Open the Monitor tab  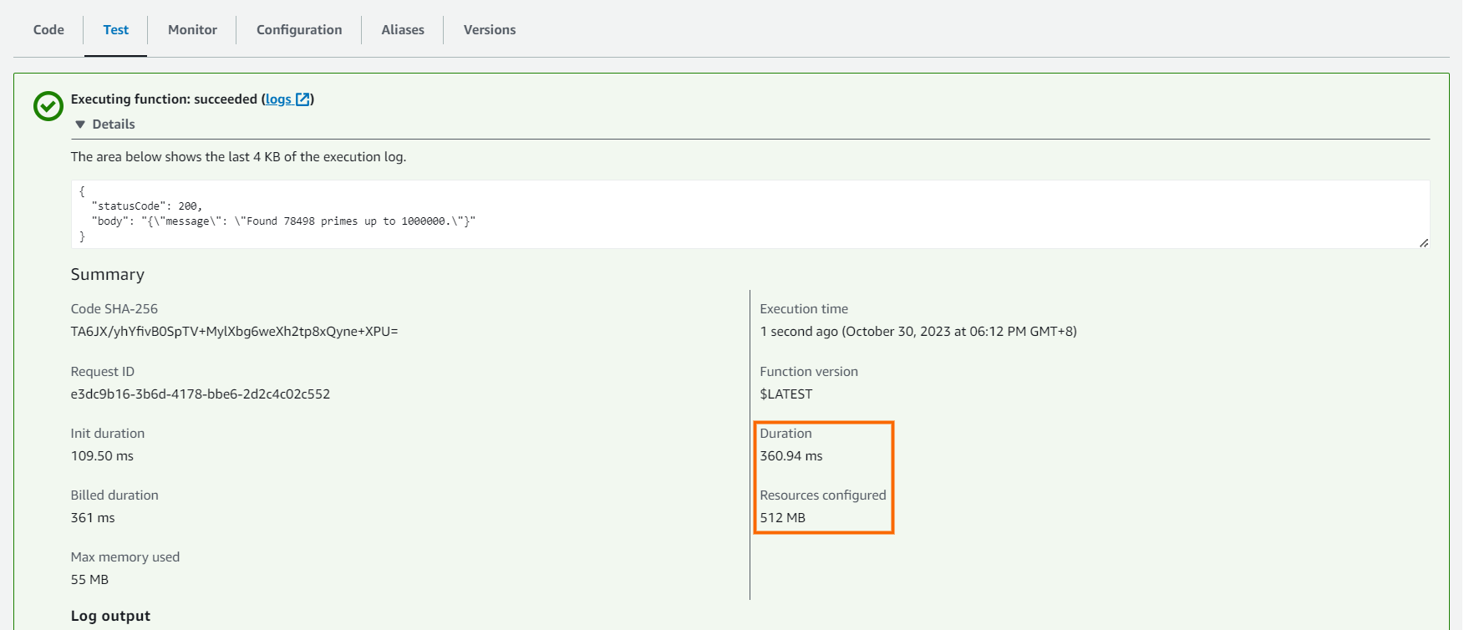[192, 30]
